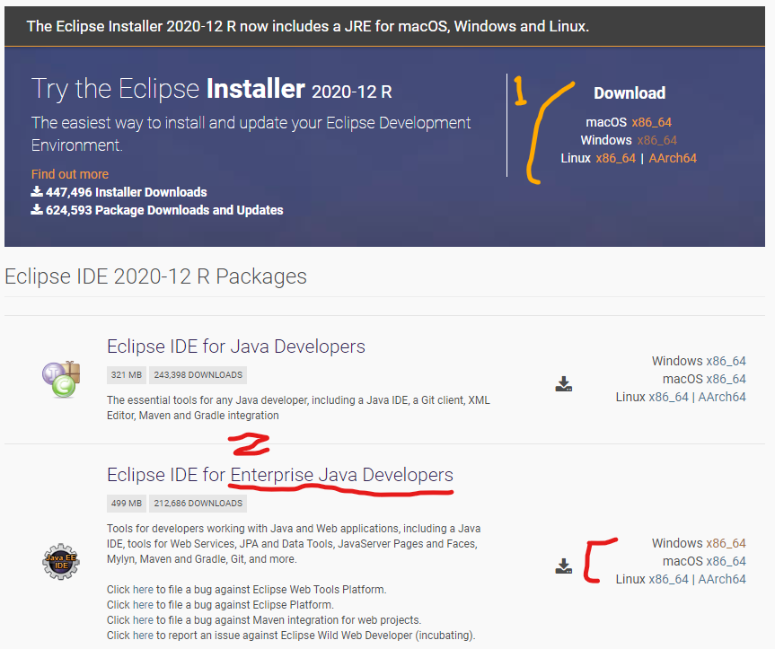Click the essential tools for Java developer description

point(298,408)
